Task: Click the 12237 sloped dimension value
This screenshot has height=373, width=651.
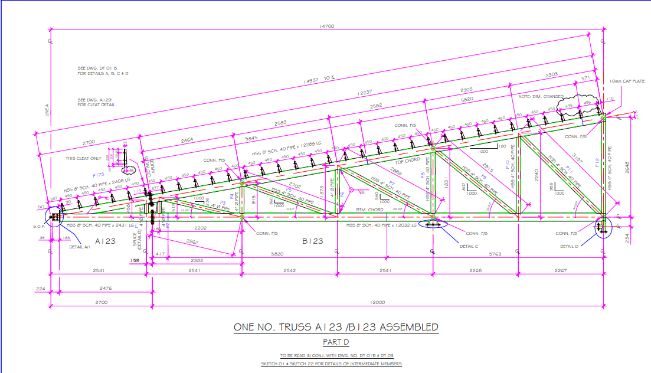Action: [x=365, y=93]
